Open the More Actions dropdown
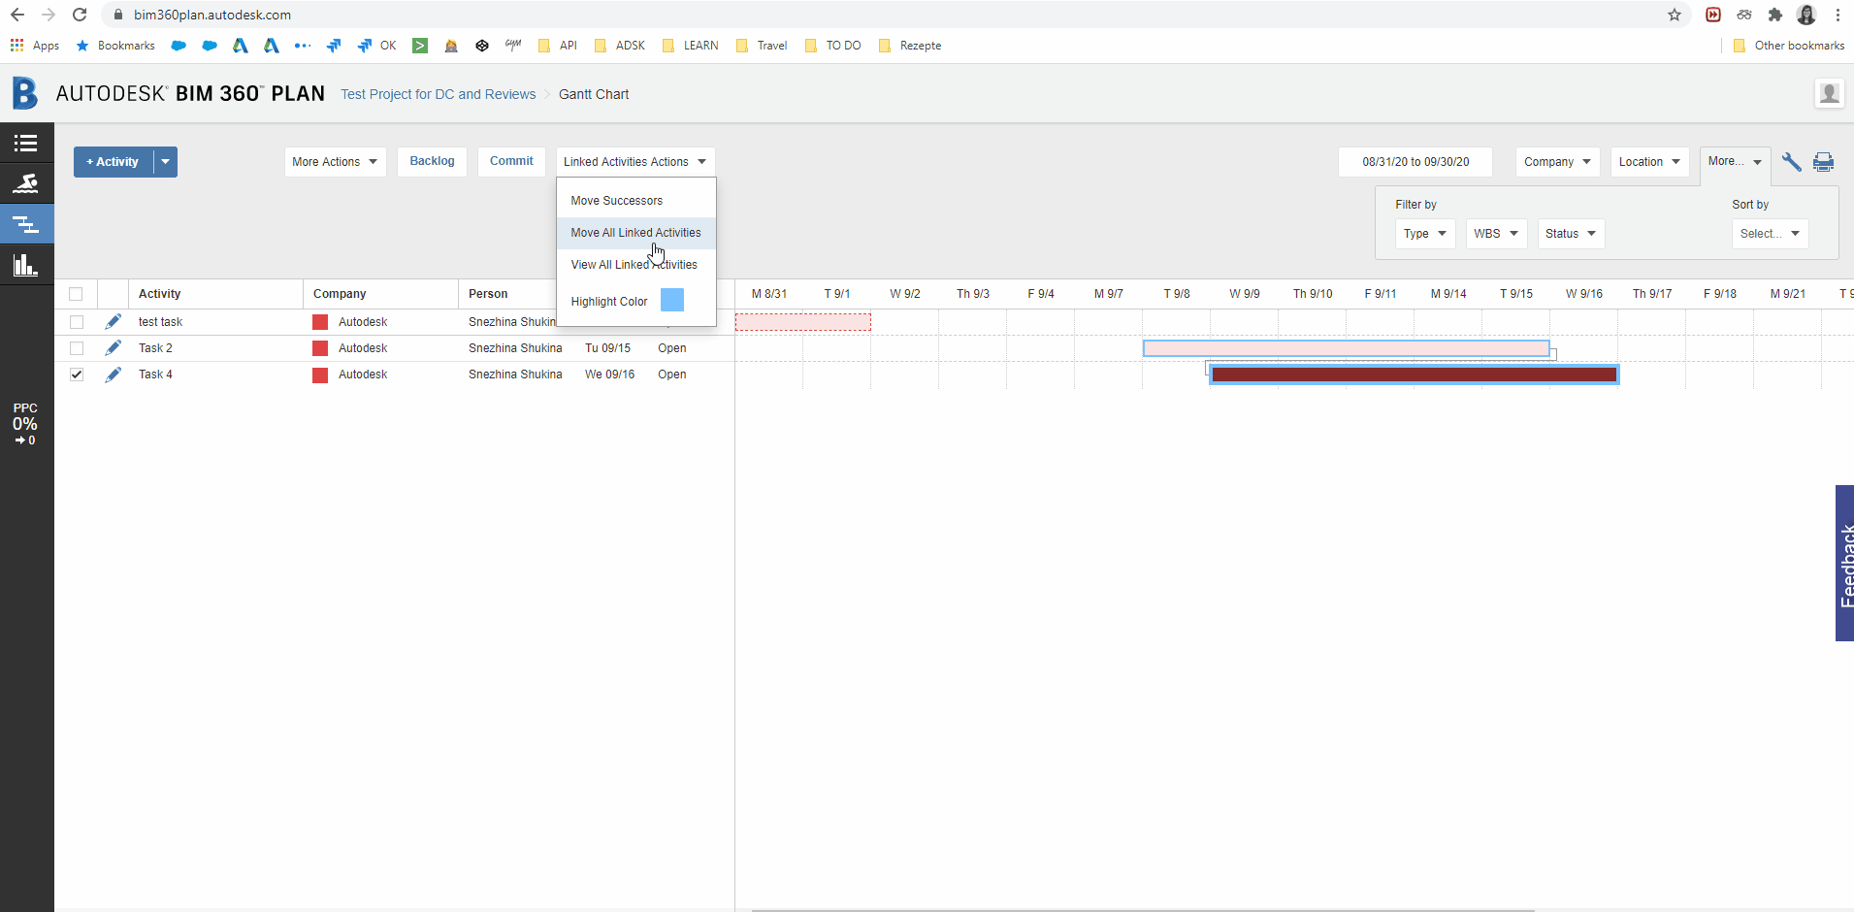 click(x=335, y=162)
